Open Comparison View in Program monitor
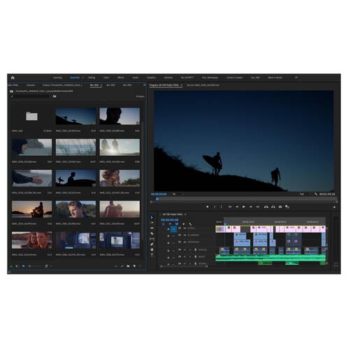 (x=287, y=207)
